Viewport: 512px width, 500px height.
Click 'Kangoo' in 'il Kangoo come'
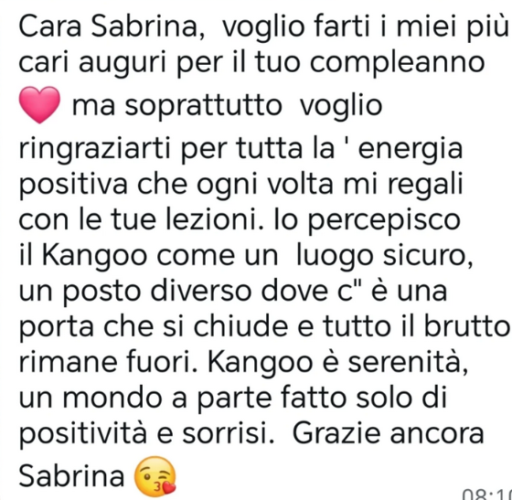[95, 257]
